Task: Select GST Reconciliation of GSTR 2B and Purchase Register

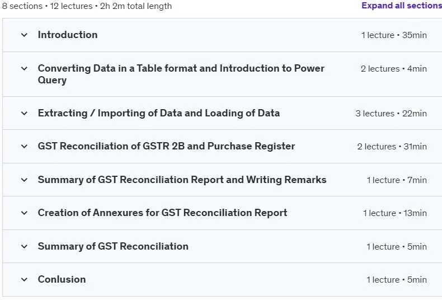Action: (166, 146)
